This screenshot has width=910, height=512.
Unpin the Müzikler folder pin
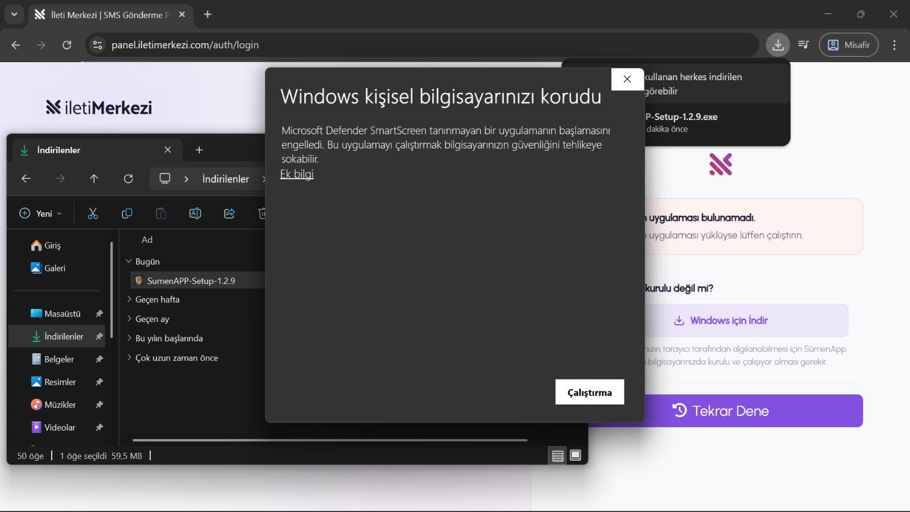[x=99, y=404]
